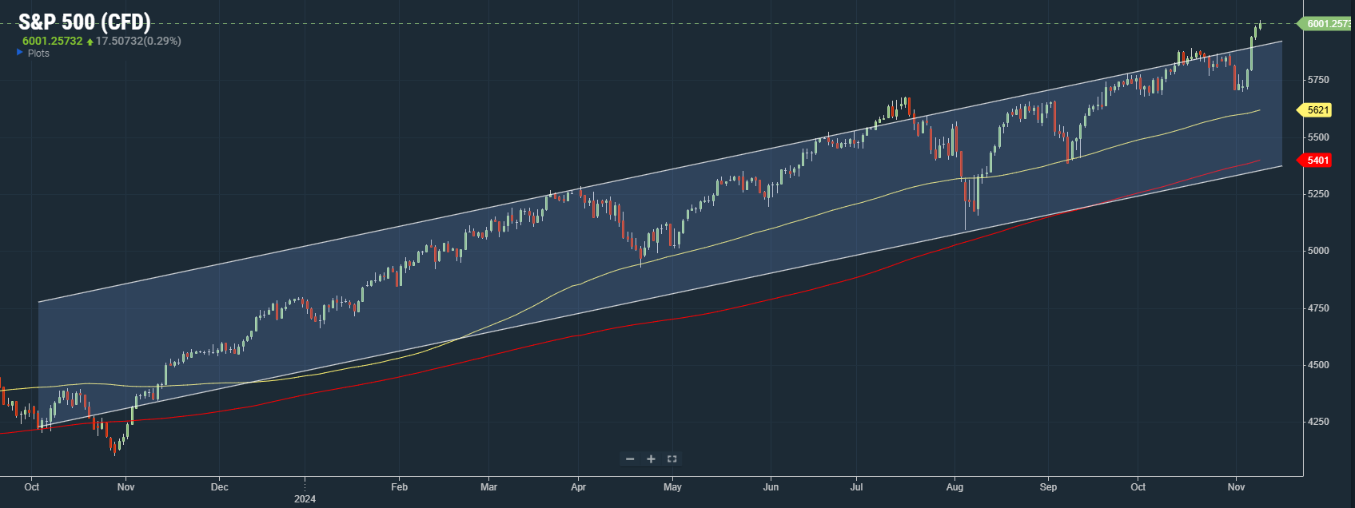The width and height of the screenshot is (1355, 508).
Task: Click the 2024 year marker on time axis
Action: point(305,499)
